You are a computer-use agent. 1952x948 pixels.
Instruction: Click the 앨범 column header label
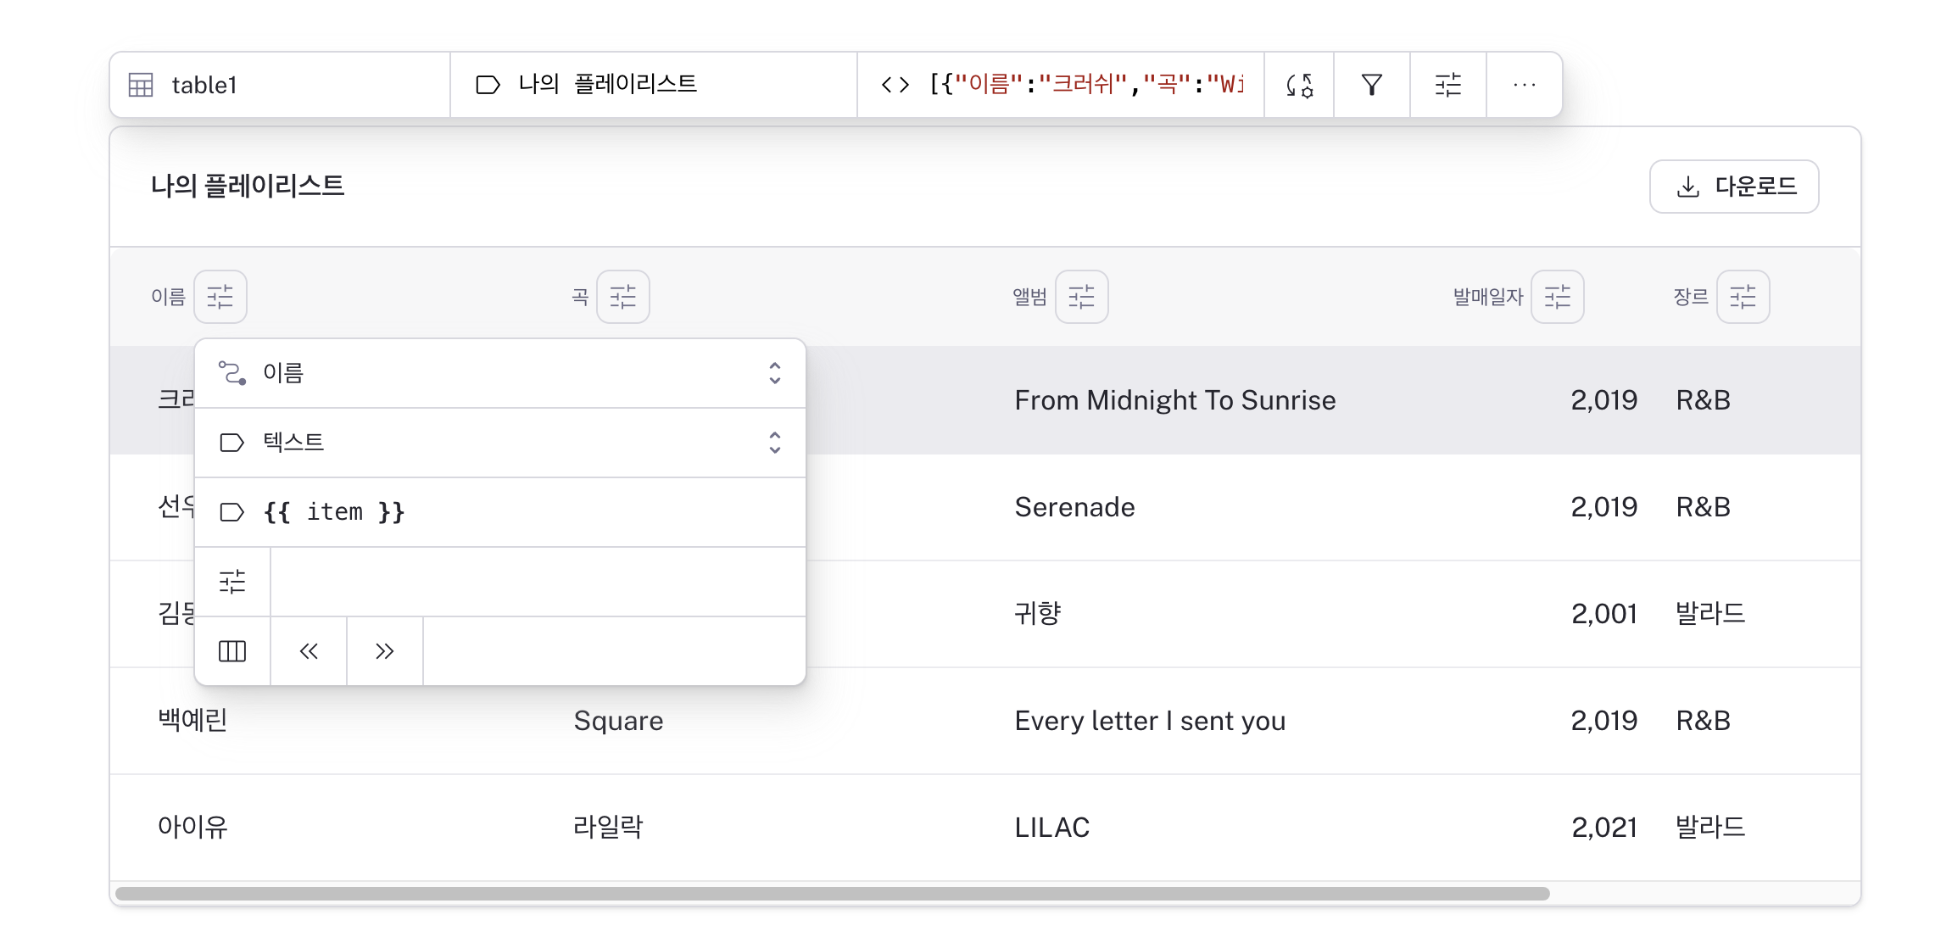click(1029, 297)
